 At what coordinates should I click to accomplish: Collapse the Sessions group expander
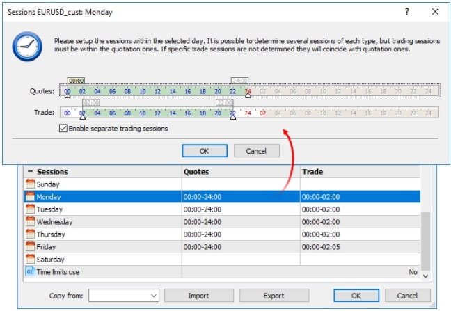pos(30,172)
